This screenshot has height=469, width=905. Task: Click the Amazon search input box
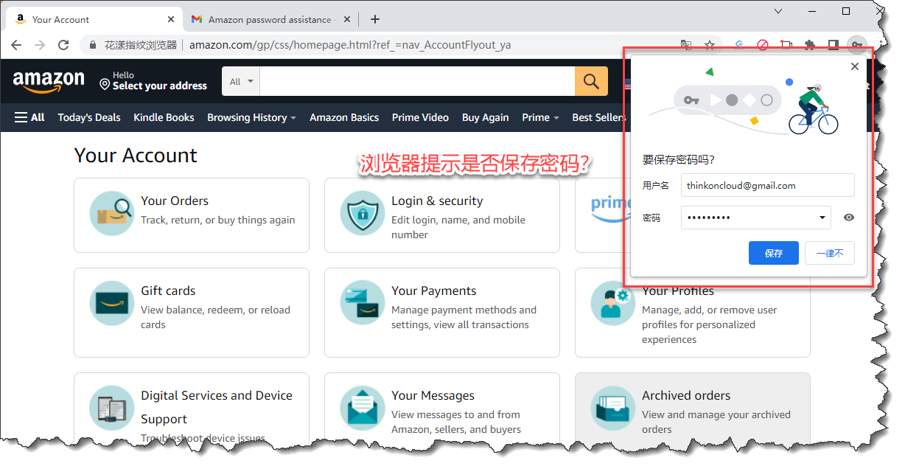[417, 81]
